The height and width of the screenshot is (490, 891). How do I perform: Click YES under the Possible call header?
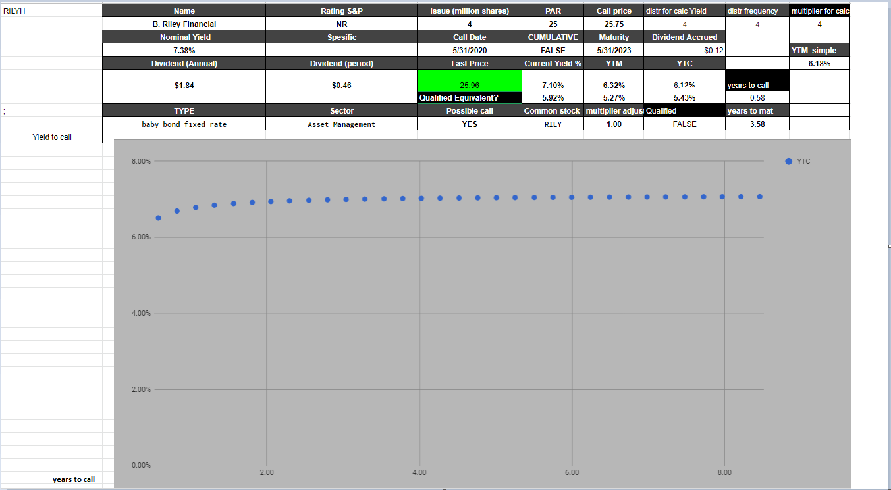pos(469,124)
